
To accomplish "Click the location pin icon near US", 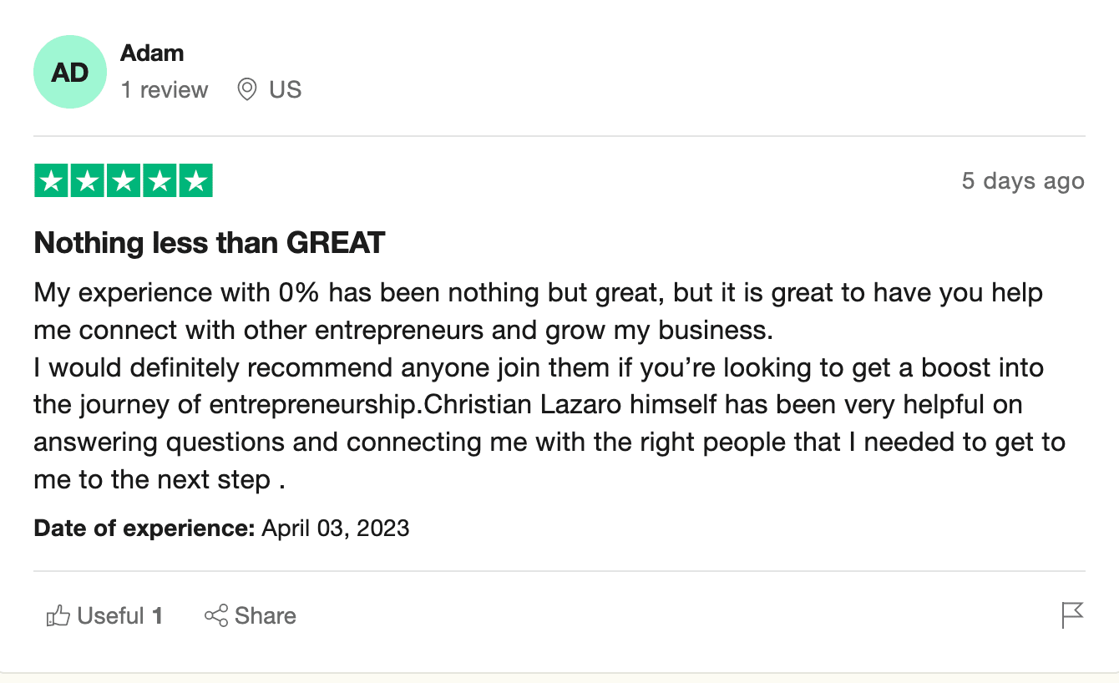I will coord(246,89).
